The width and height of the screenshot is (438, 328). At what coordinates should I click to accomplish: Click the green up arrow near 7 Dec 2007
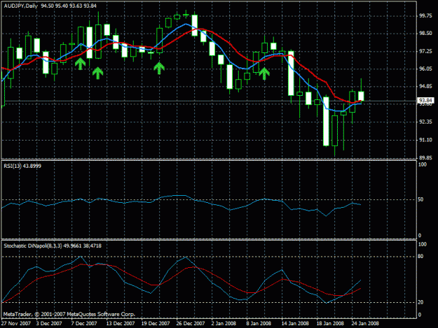pos(80,64)
